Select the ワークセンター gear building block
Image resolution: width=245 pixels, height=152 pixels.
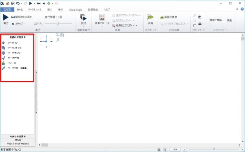coord(3,53)
